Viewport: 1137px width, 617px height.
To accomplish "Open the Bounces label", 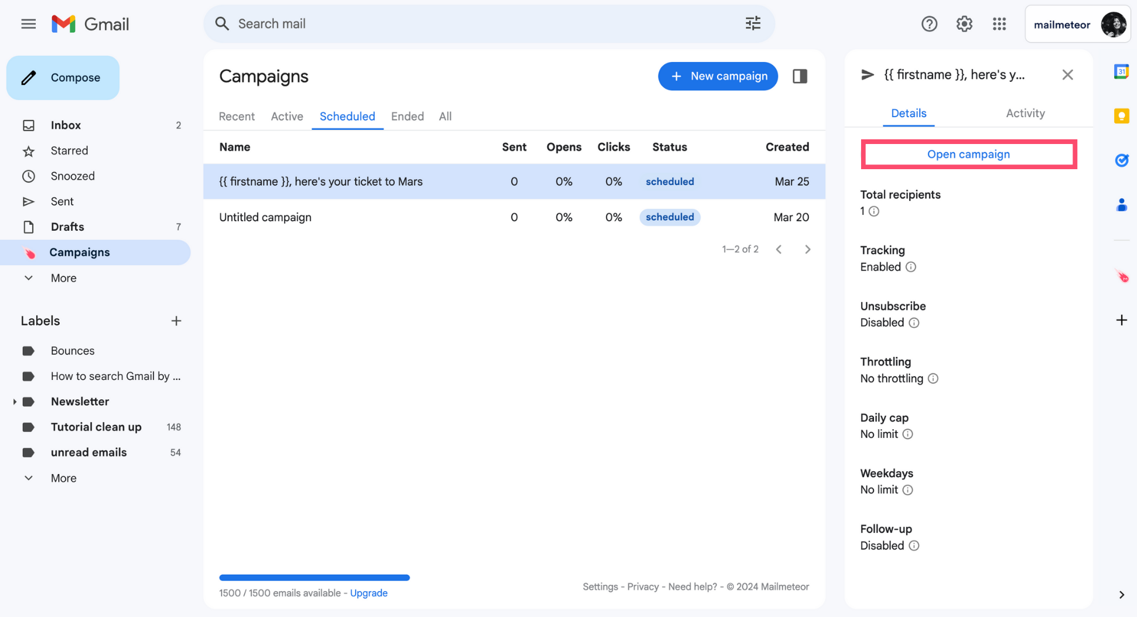I will tap(95, 351).
